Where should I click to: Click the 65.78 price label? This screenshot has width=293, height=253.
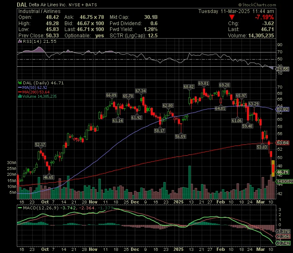(128, 96)
